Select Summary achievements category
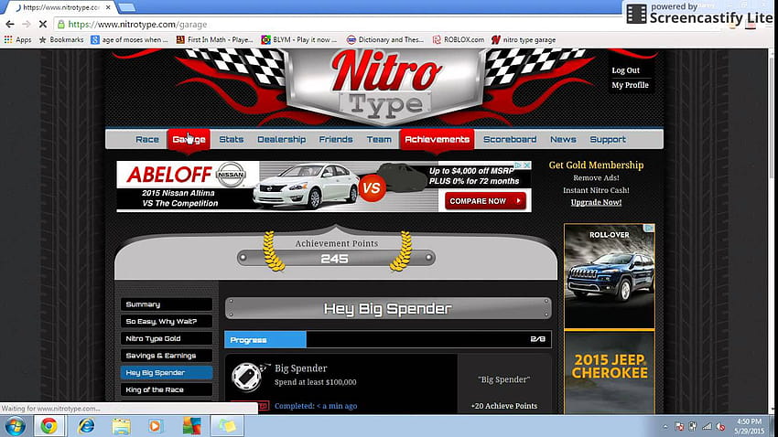The image size is (778, 437). [167, 304]
